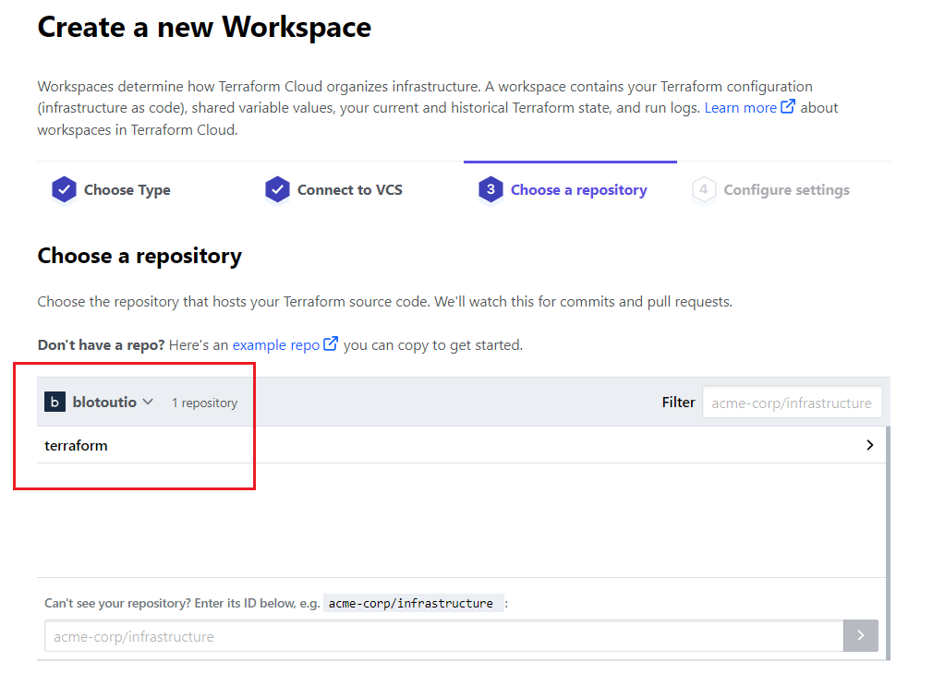Click the Connect to VCS checkmark hexagon
Screen dimensions: 945x698
click(x=277, y=189)
